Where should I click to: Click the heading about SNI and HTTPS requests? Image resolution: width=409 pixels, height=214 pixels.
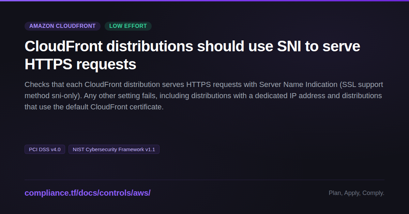coord(192,55)
